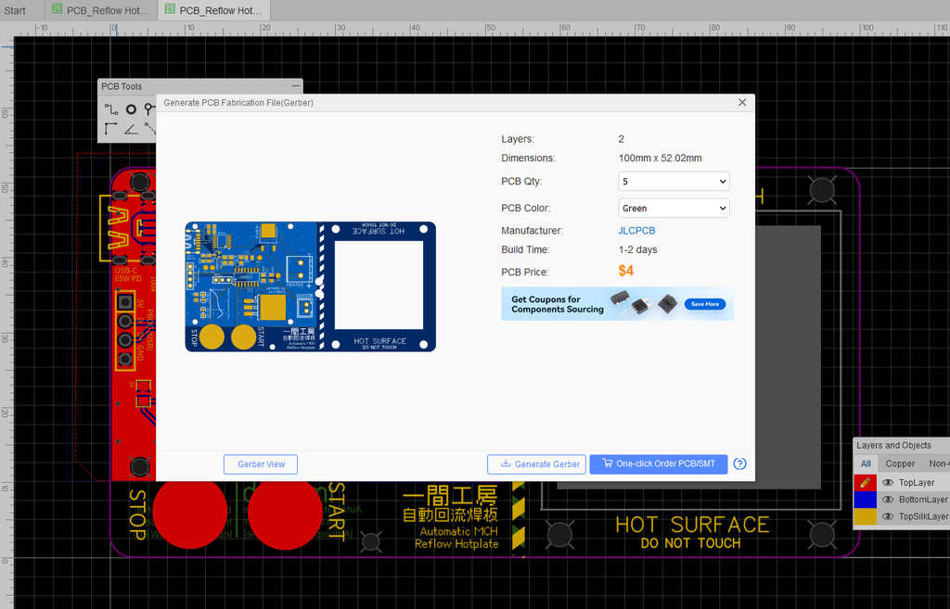Image resolution: width=950 pixels, height=609 pixels.
Task: Select the Protractor angle tool
Action: (131, 129)
